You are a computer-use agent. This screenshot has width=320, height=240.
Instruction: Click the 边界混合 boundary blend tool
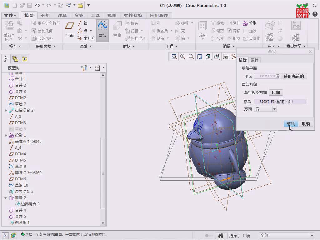point(270,31)
